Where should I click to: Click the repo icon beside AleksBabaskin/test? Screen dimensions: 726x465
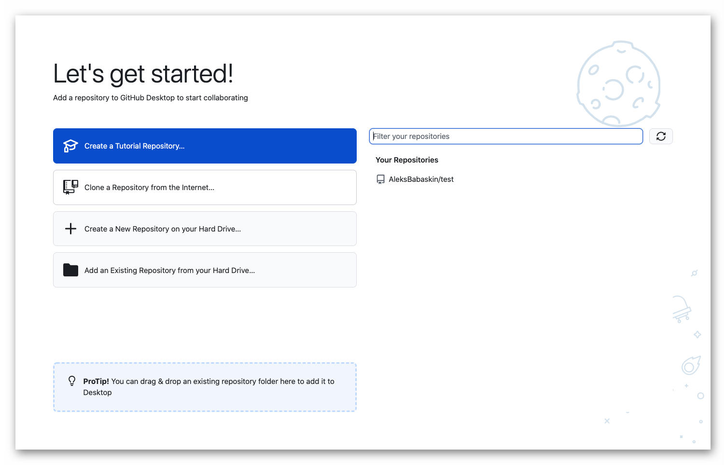click(380, 179)
